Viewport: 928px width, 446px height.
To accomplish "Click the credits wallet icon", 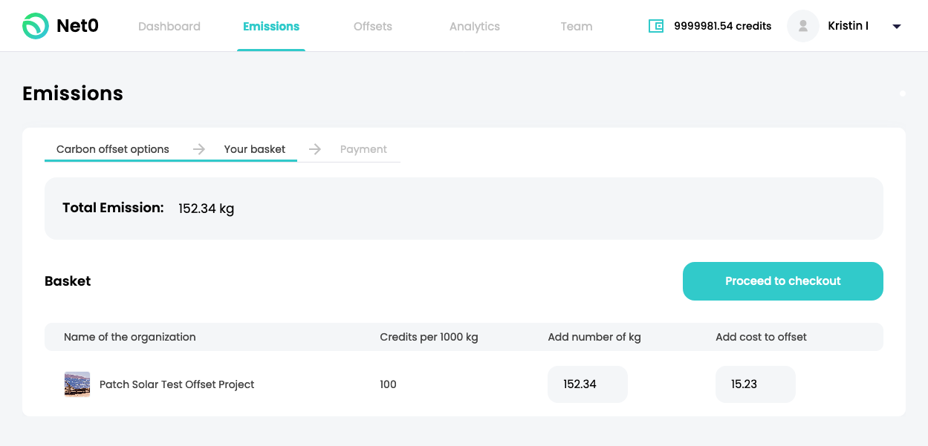I will (x=656, y=26).
